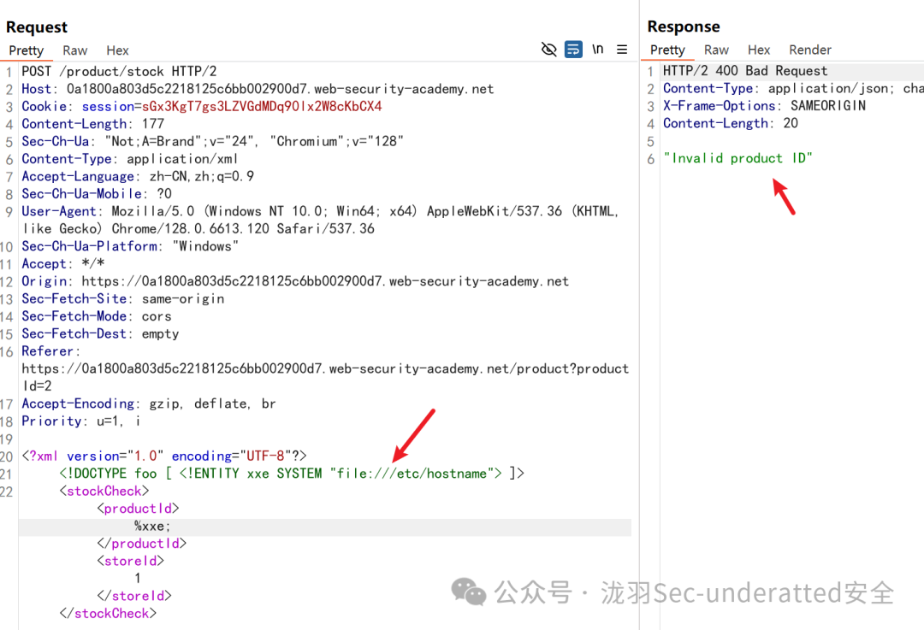Click the Content-Type application/xml value
924x630 pixels.
tap(182, 159)
